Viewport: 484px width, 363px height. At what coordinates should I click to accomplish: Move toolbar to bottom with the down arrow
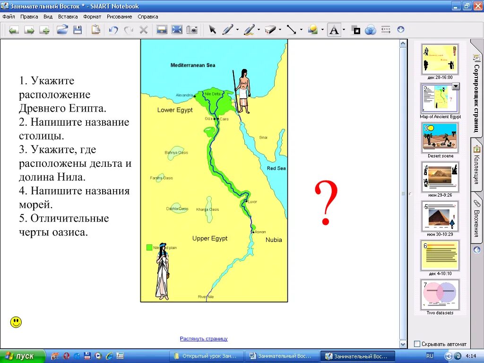pos(401,30)
